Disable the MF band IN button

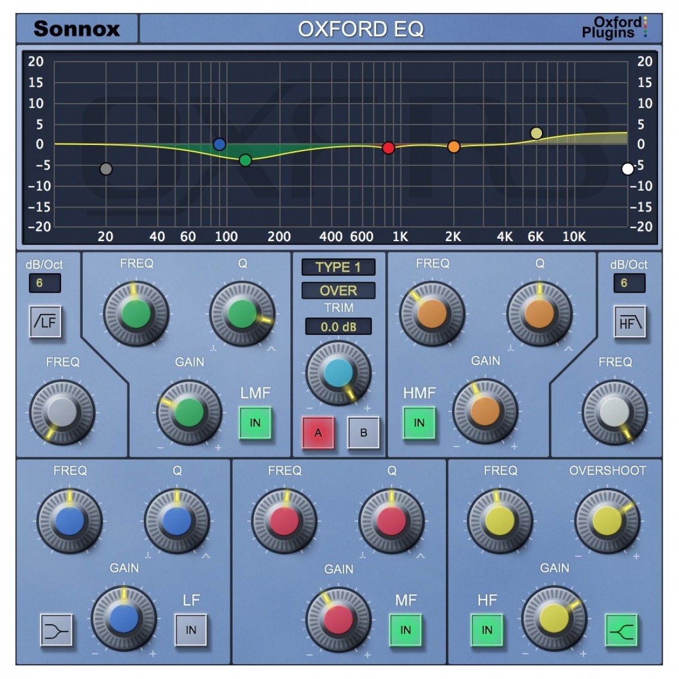[x=405, y=629]
